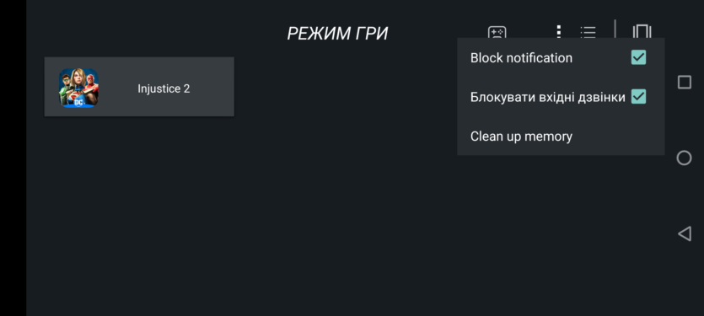Tap the circular home navigation button
Screen dimensions: 704x316
pos(684,158)
